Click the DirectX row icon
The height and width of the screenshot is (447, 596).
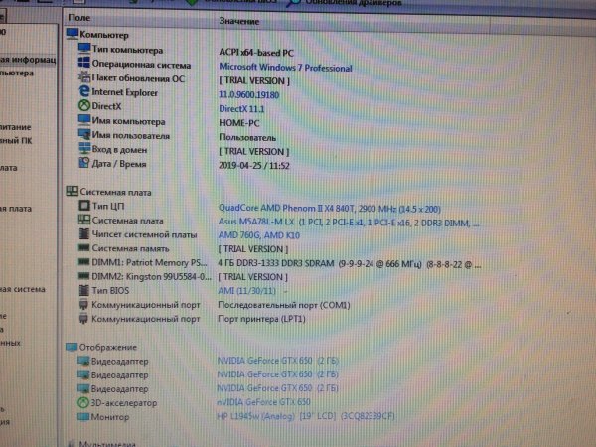(84, 105)
